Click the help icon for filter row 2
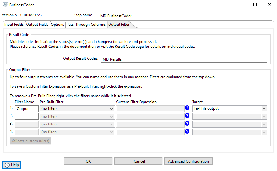Image resolution: width=277 pixels, height=171 pixels. 187,116
